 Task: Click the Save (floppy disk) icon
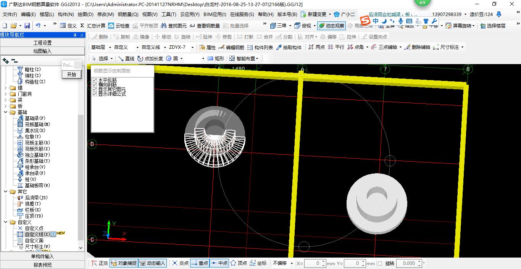click(x=27, y=26)
